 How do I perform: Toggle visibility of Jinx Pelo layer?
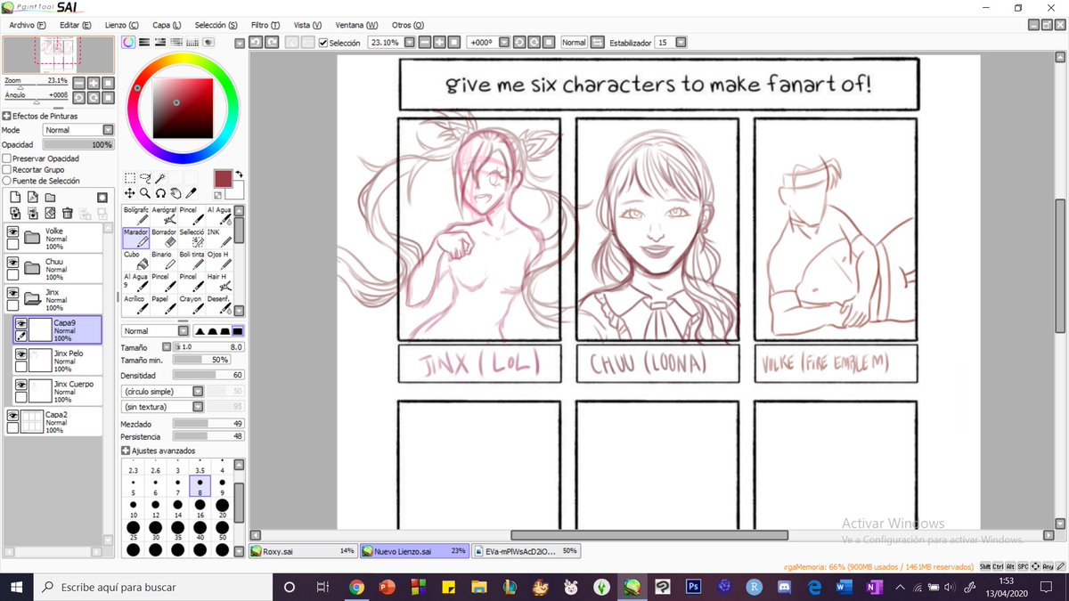click(x=20, y=355)
